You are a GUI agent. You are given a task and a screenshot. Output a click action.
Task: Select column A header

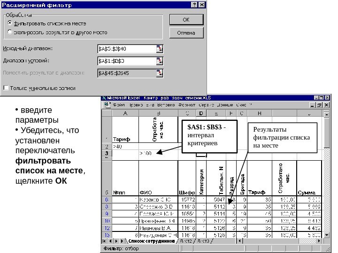pos(125,113)
